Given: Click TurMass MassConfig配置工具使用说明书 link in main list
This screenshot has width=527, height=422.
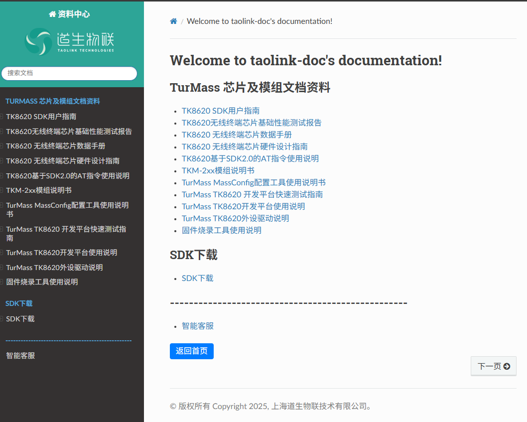Looking at the screenshot, I should 254,182.
